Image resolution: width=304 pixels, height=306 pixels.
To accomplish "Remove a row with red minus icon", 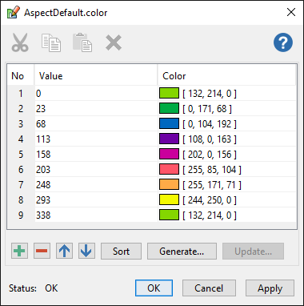I will [x=42, y=251].
